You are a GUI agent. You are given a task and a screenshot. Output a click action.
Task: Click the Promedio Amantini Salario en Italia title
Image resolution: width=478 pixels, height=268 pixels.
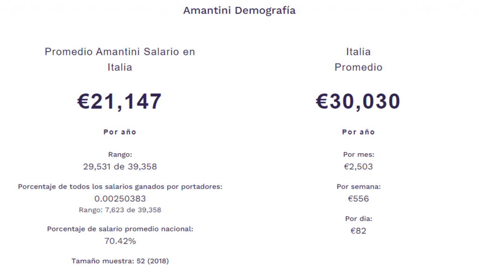click(119, 59)
